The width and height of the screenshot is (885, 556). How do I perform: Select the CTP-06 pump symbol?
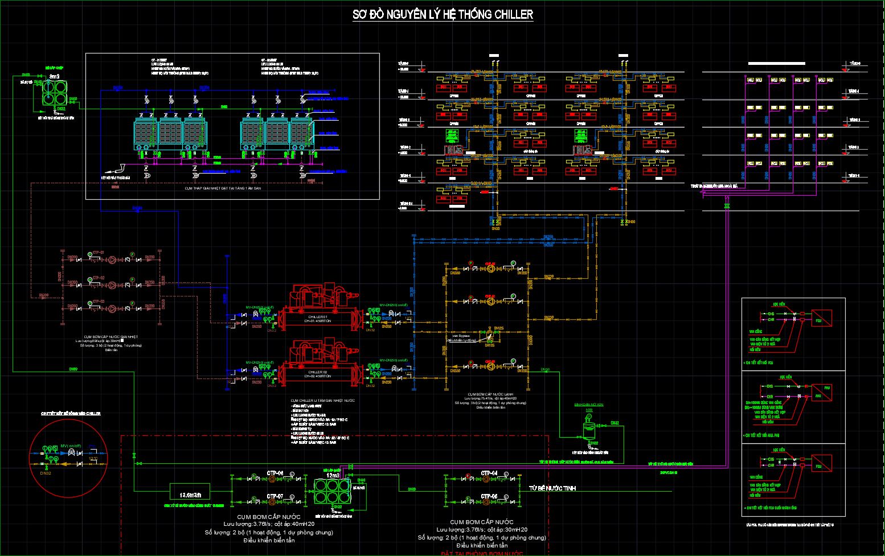click(x=272, y=479)
